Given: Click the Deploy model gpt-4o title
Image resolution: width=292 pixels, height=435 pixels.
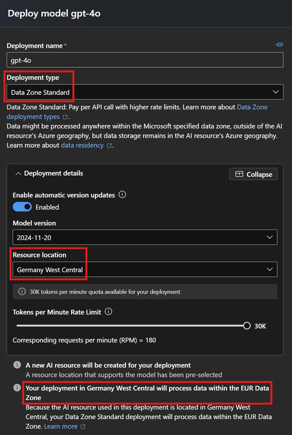Looking at the screenshot, I should click(x=54, y=13).
